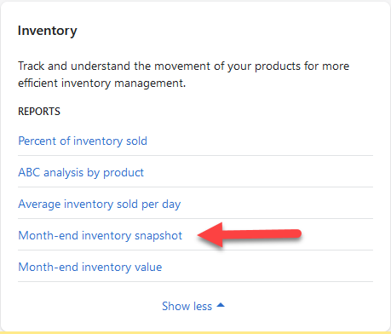Click divider line under Average inventory sold per day
Image resolution: width=391 pixels, height=334 pixels.
pos(195,219)
